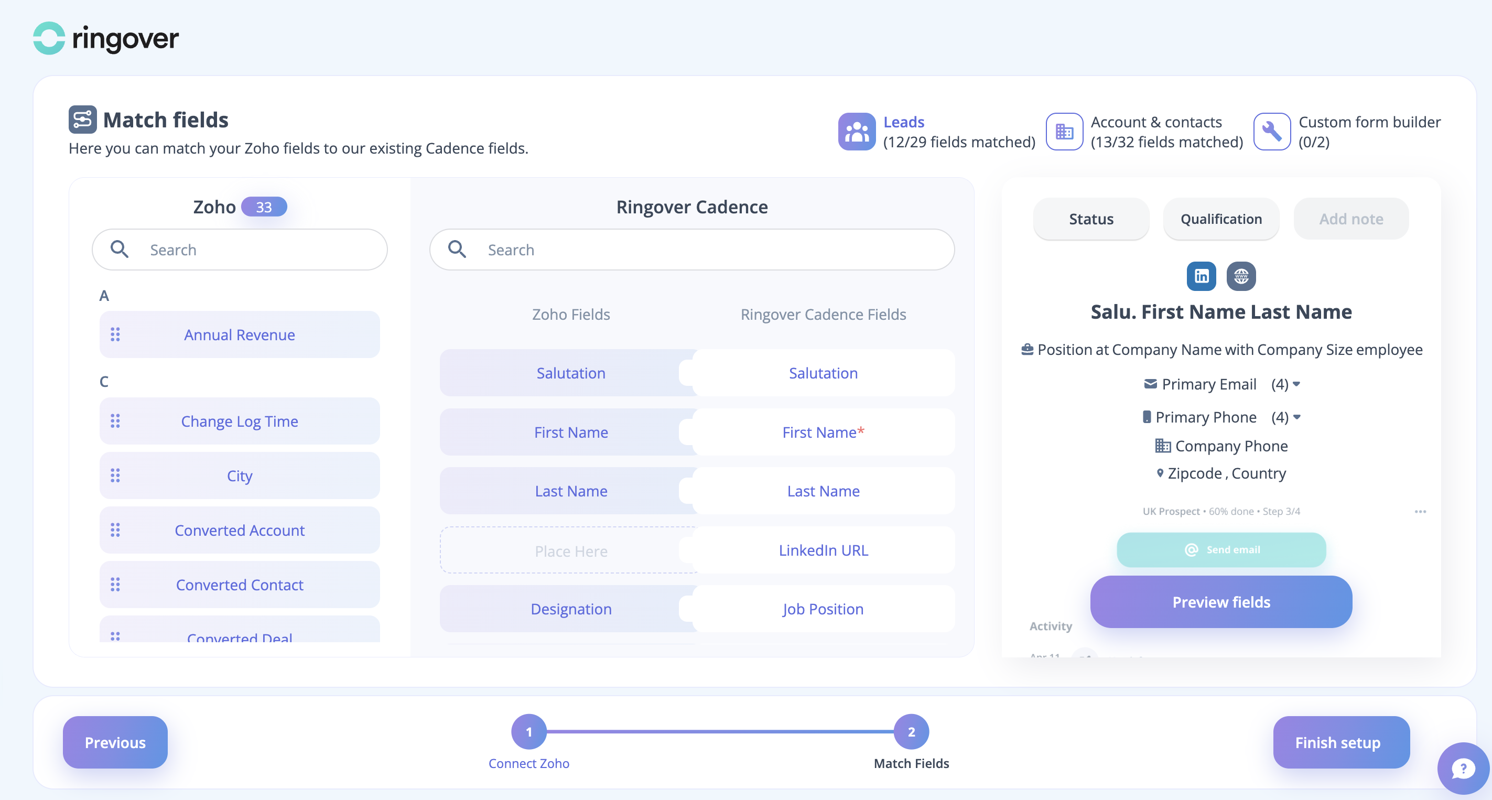Click the building icon beside Company Phone
The width and height of the screenshot is (1492, 800).
pyautogui.click(x=1162, y=445)
